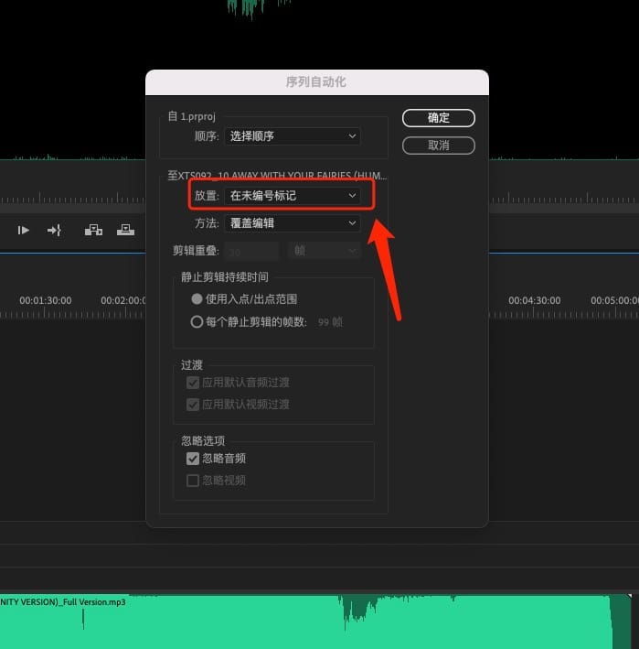Choose 每个静止剪辑的帧数 radio option
This screenshot has height=649, width=639.
click(197, 322)
